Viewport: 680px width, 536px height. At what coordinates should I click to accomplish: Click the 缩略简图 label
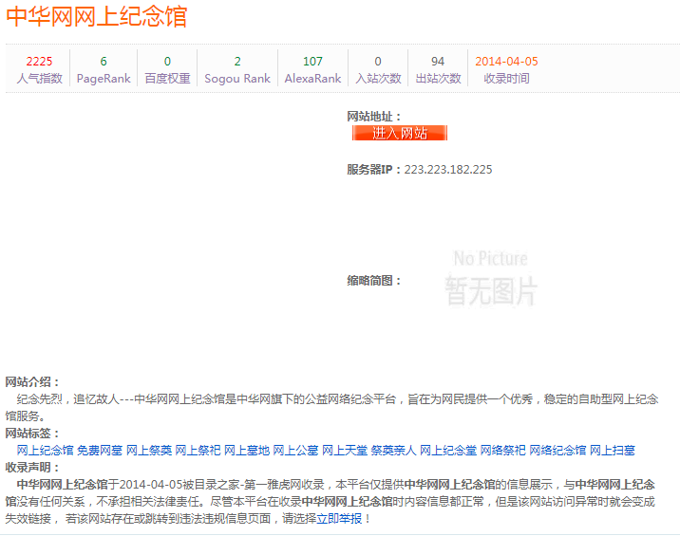374,281
